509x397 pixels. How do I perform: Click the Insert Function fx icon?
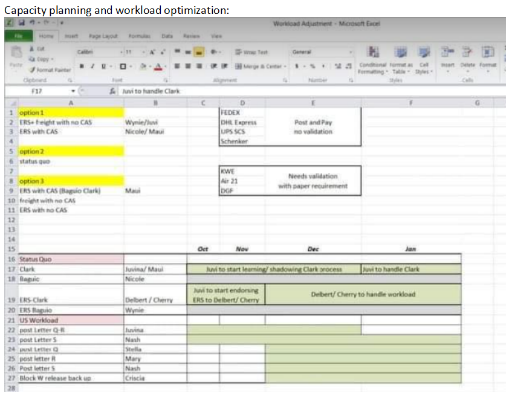tap(112, 91)
